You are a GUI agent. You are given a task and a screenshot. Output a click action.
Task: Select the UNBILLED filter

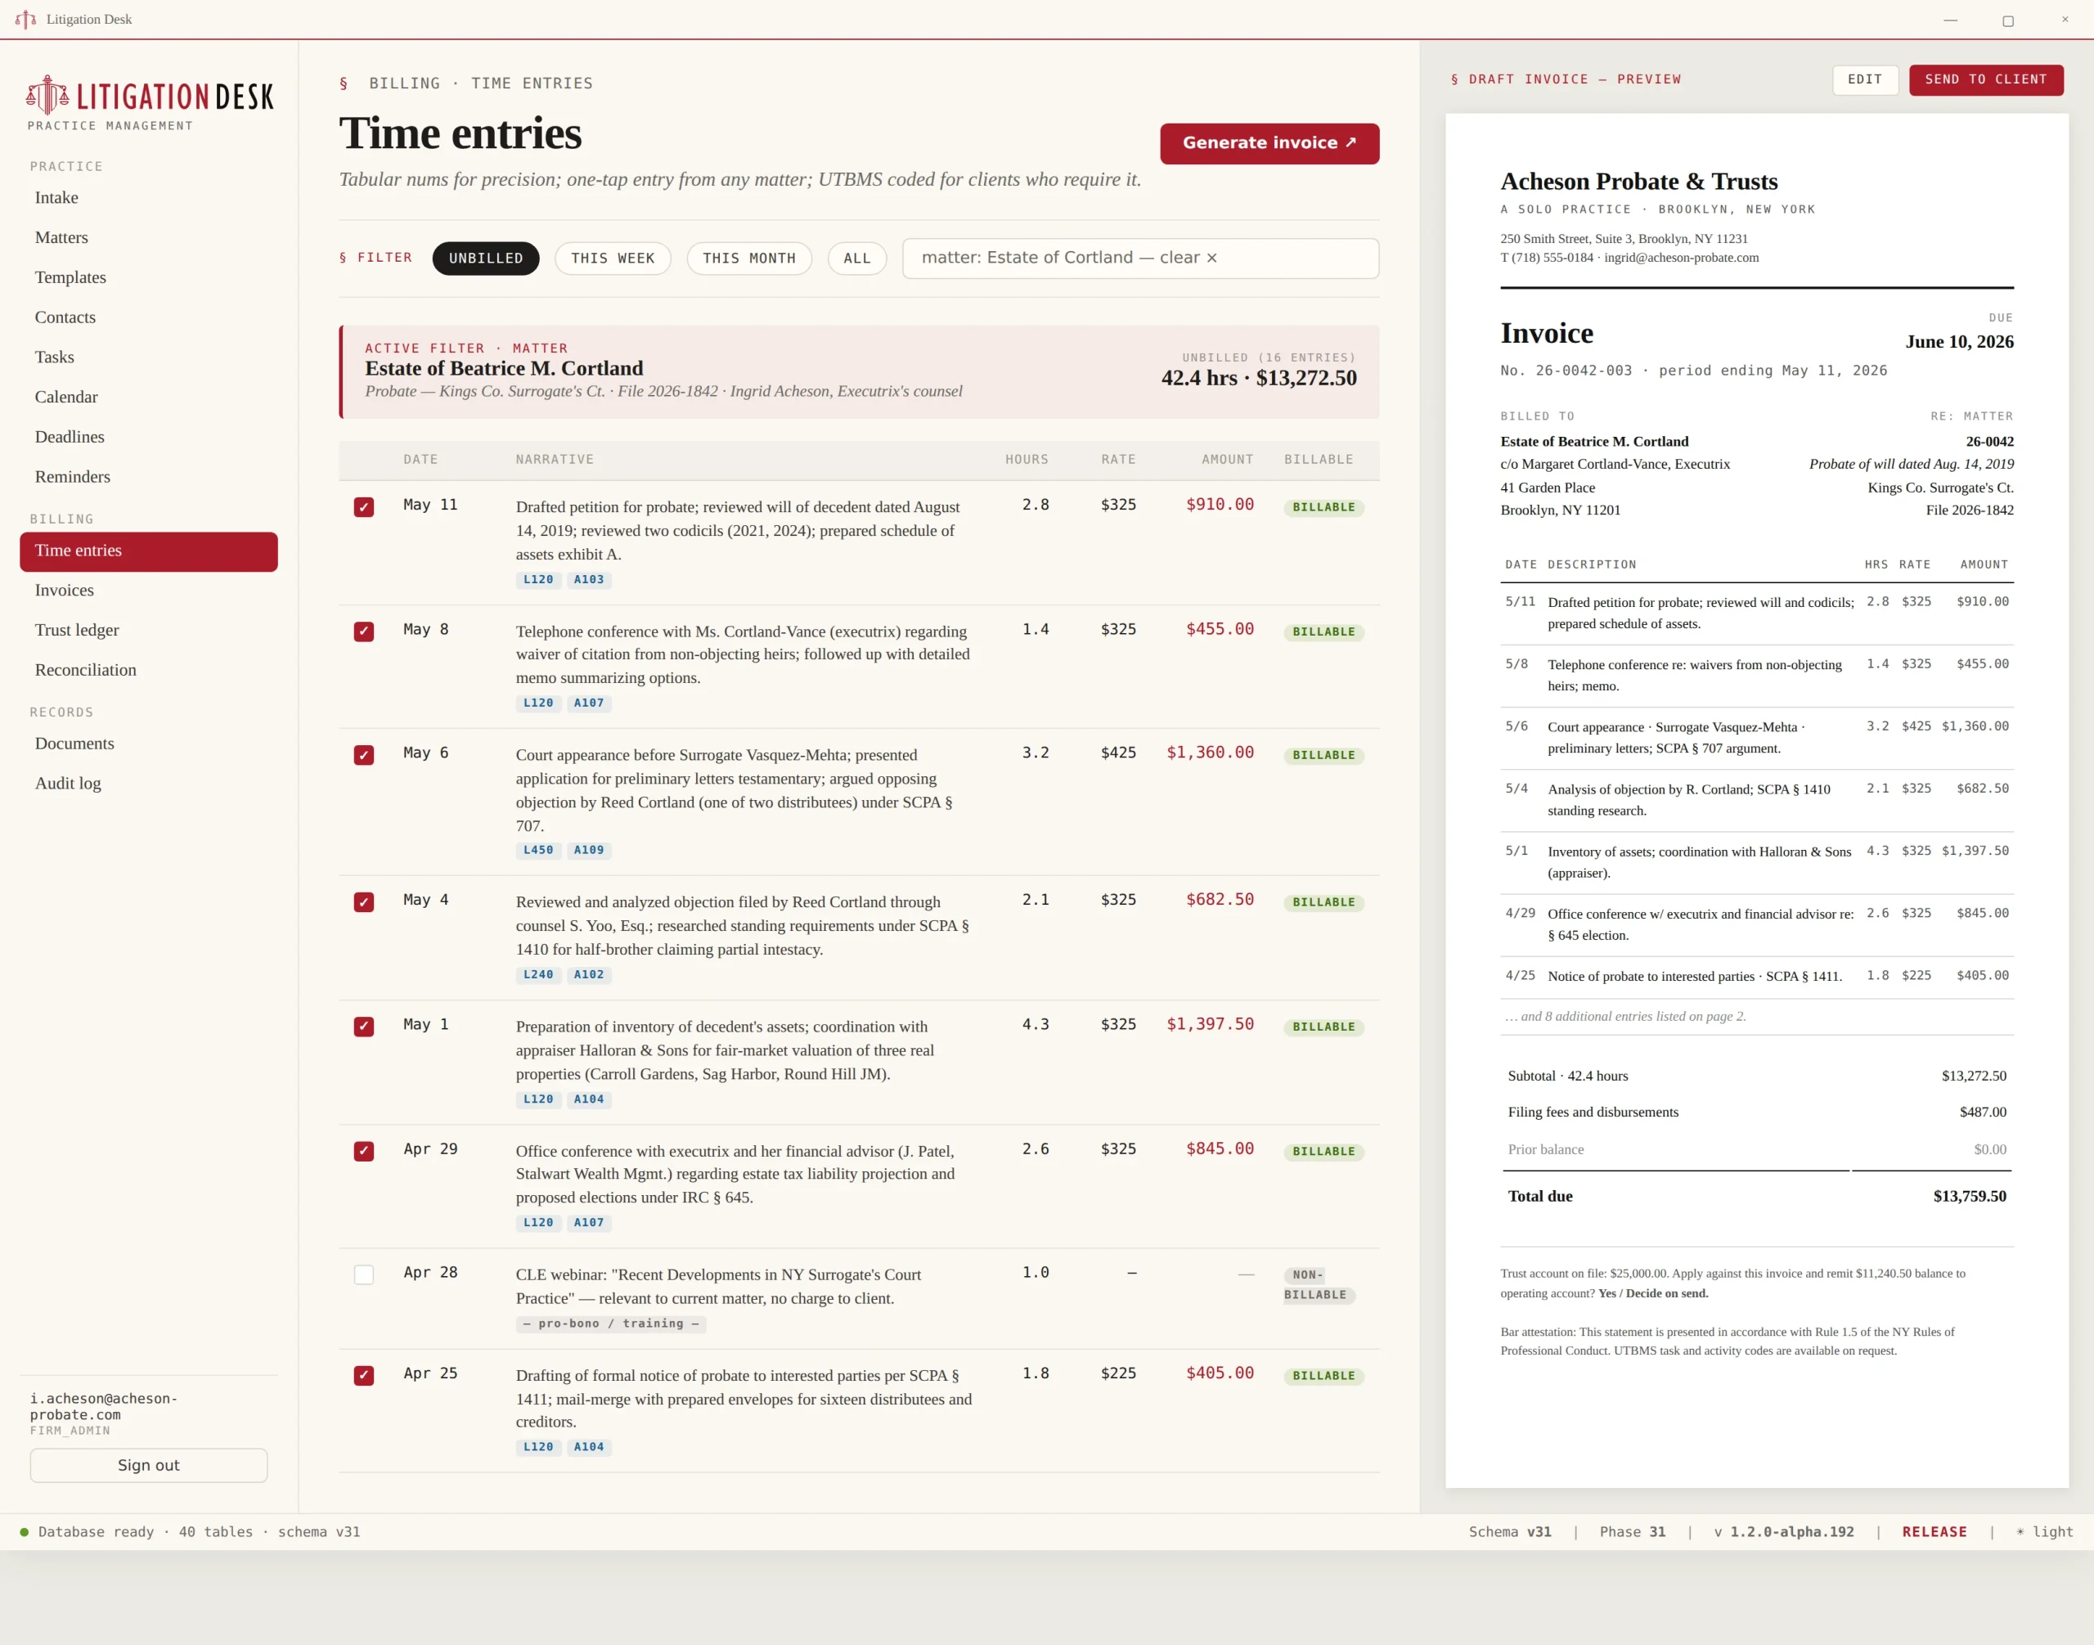[485, 258]
